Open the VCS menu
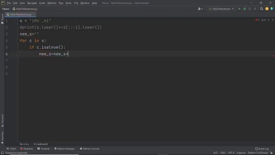 pyautogui.click(x=76, y=3)
